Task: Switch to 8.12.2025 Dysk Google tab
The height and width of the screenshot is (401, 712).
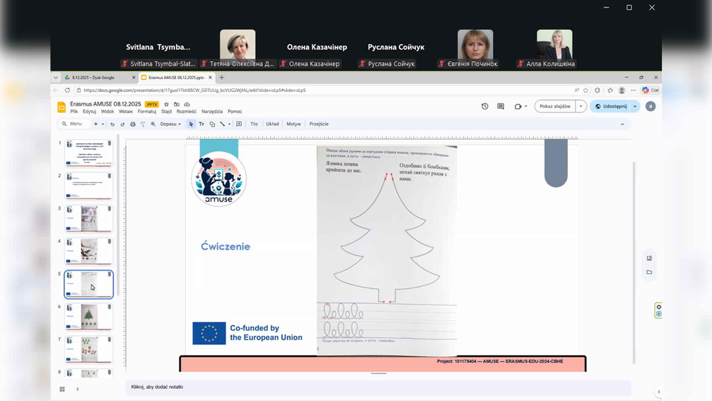Action: pos(93,78)
